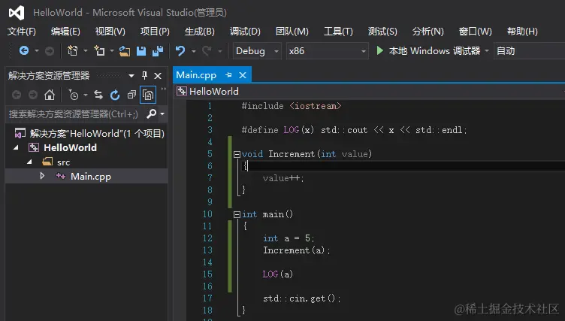This screenshot has height=321, width=565.
Task: Select Main.cpp in Solution Explorer
Action: coord(91,177)
